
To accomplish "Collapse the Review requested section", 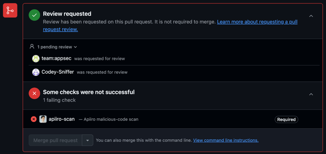I will pyautogui.click(x=311, y=16).
